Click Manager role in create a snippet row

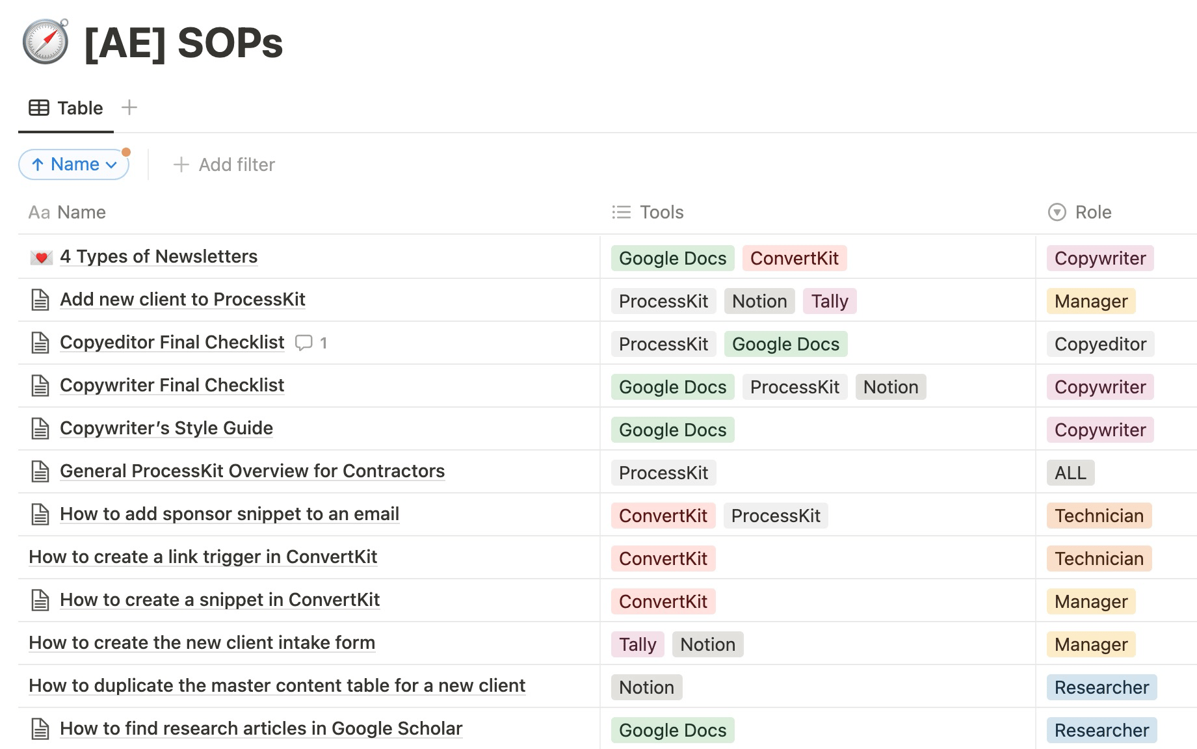click(x=1091, y=601)
